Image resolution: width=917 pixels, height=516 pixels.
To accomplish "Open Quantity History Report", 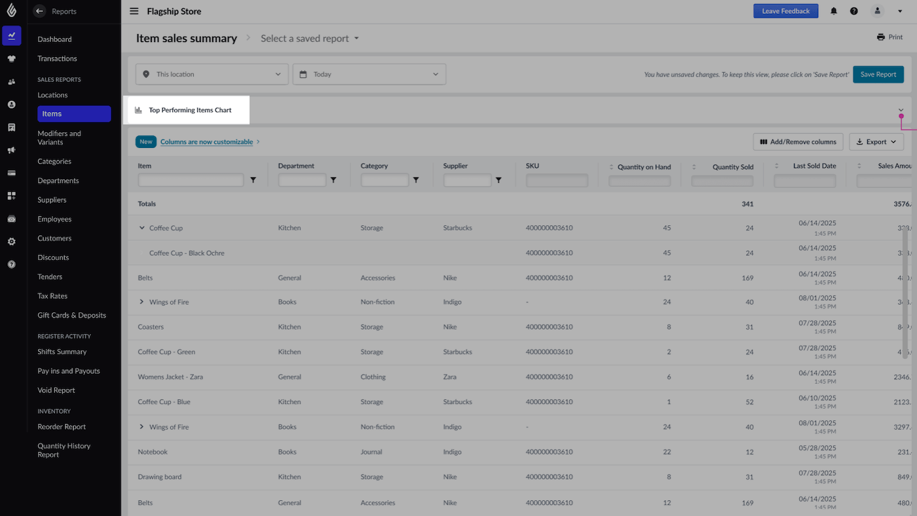I will coord(64,451).
